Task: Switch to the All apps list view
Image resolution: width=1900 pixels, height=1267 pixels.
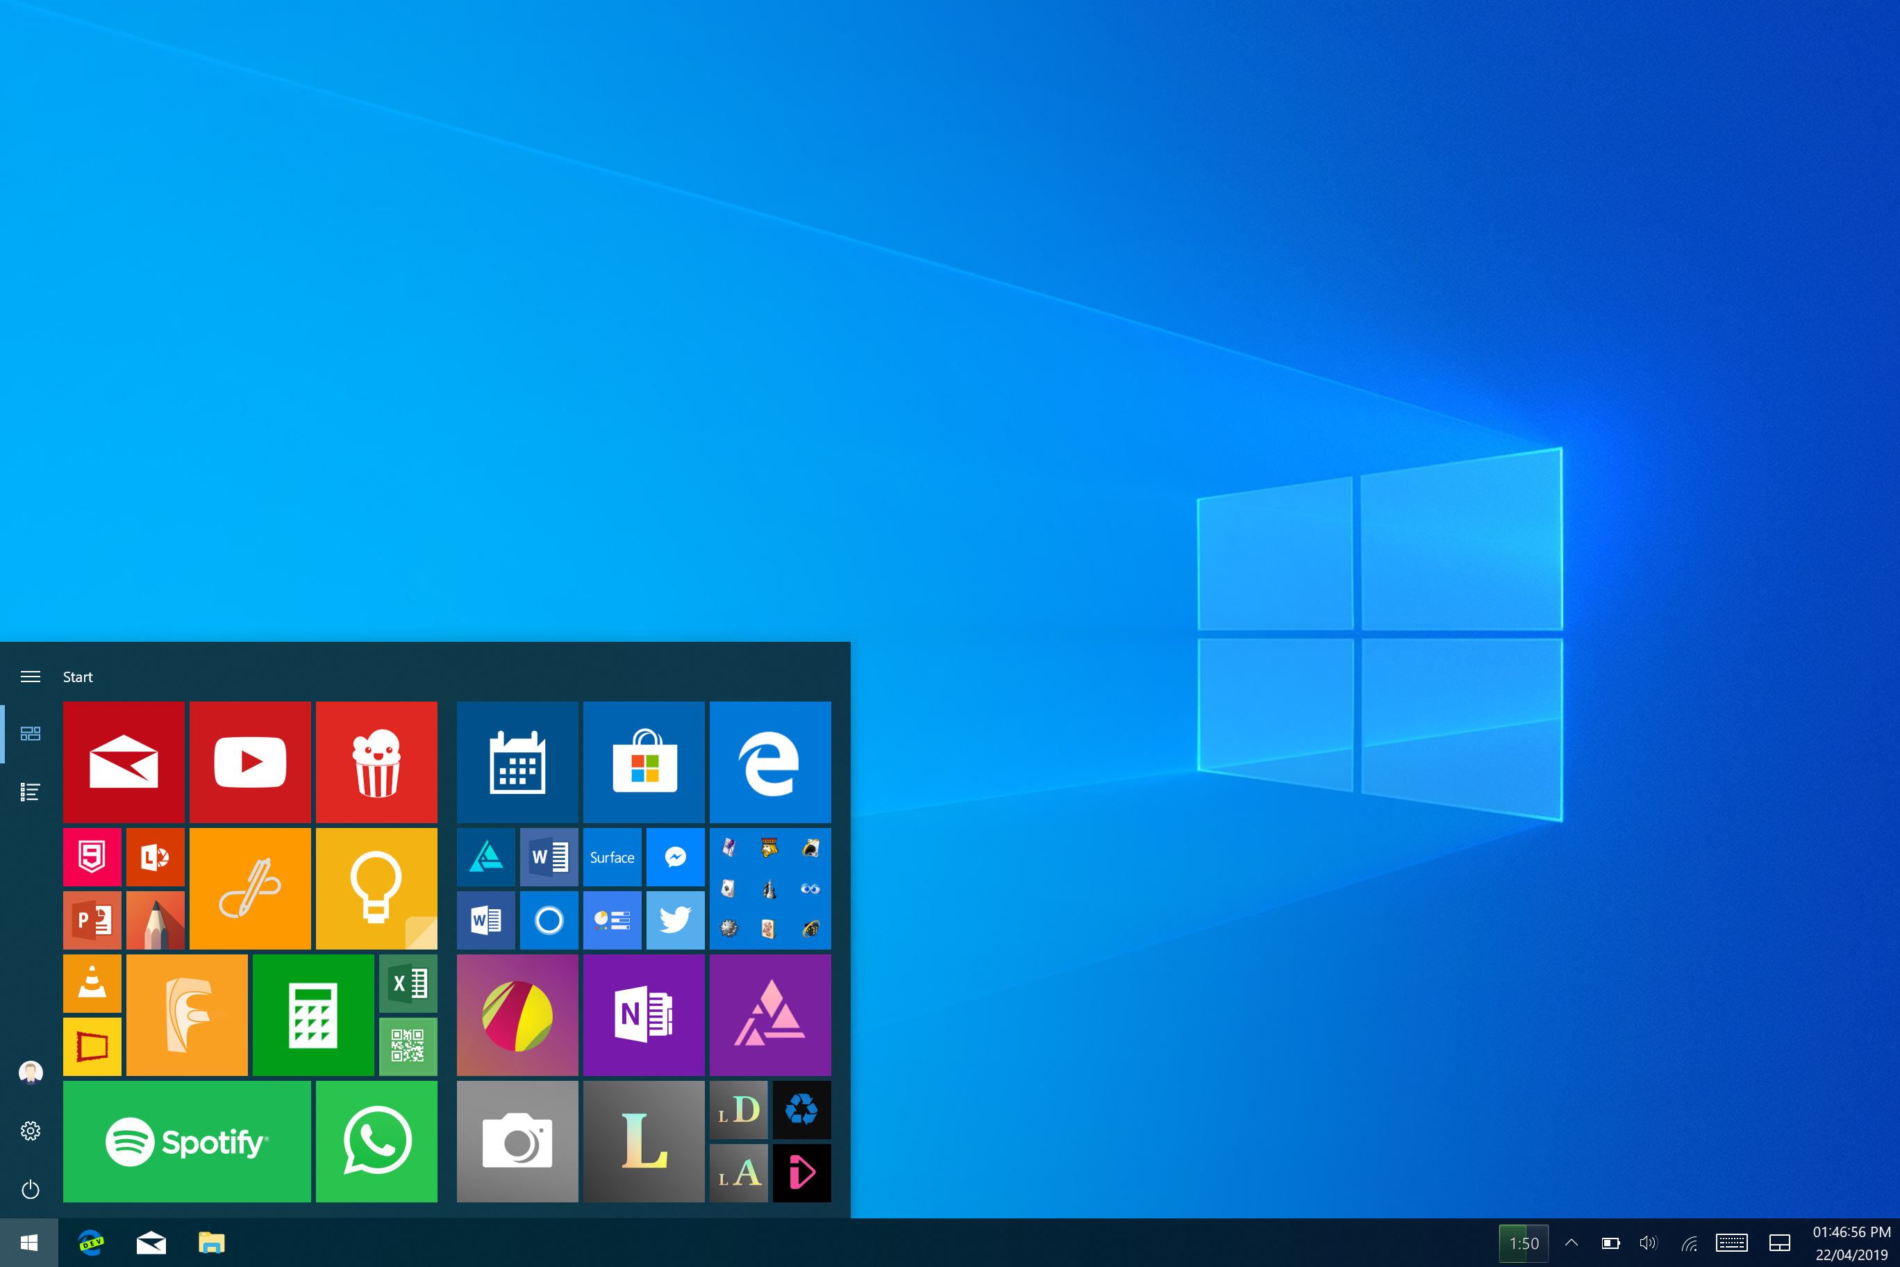Action: click(x=31, y=792)
